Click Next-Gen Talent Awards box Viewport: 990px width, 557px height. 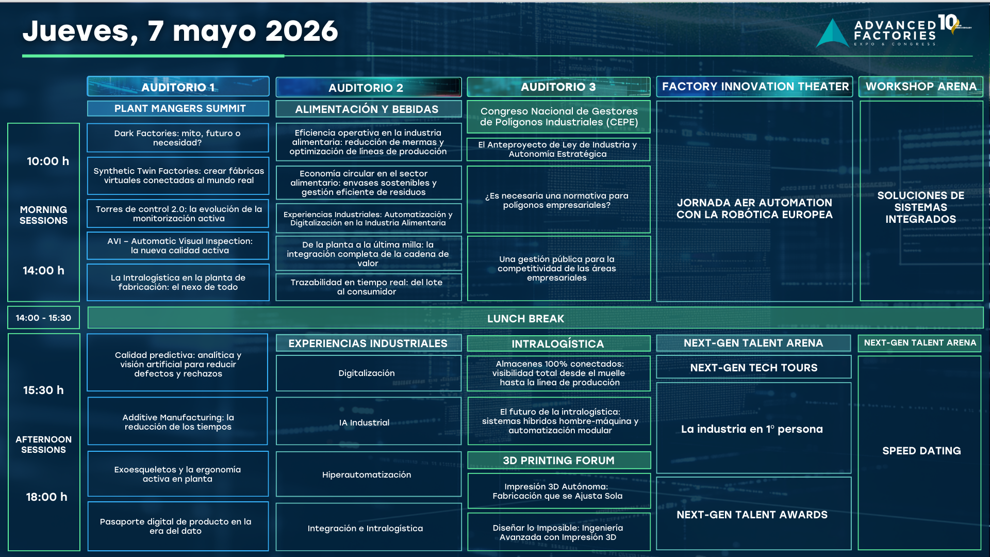coord(753,514)
